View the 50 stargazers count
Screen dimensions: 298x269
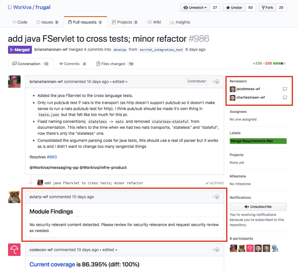pyautogui.click(x=251, y=8)
